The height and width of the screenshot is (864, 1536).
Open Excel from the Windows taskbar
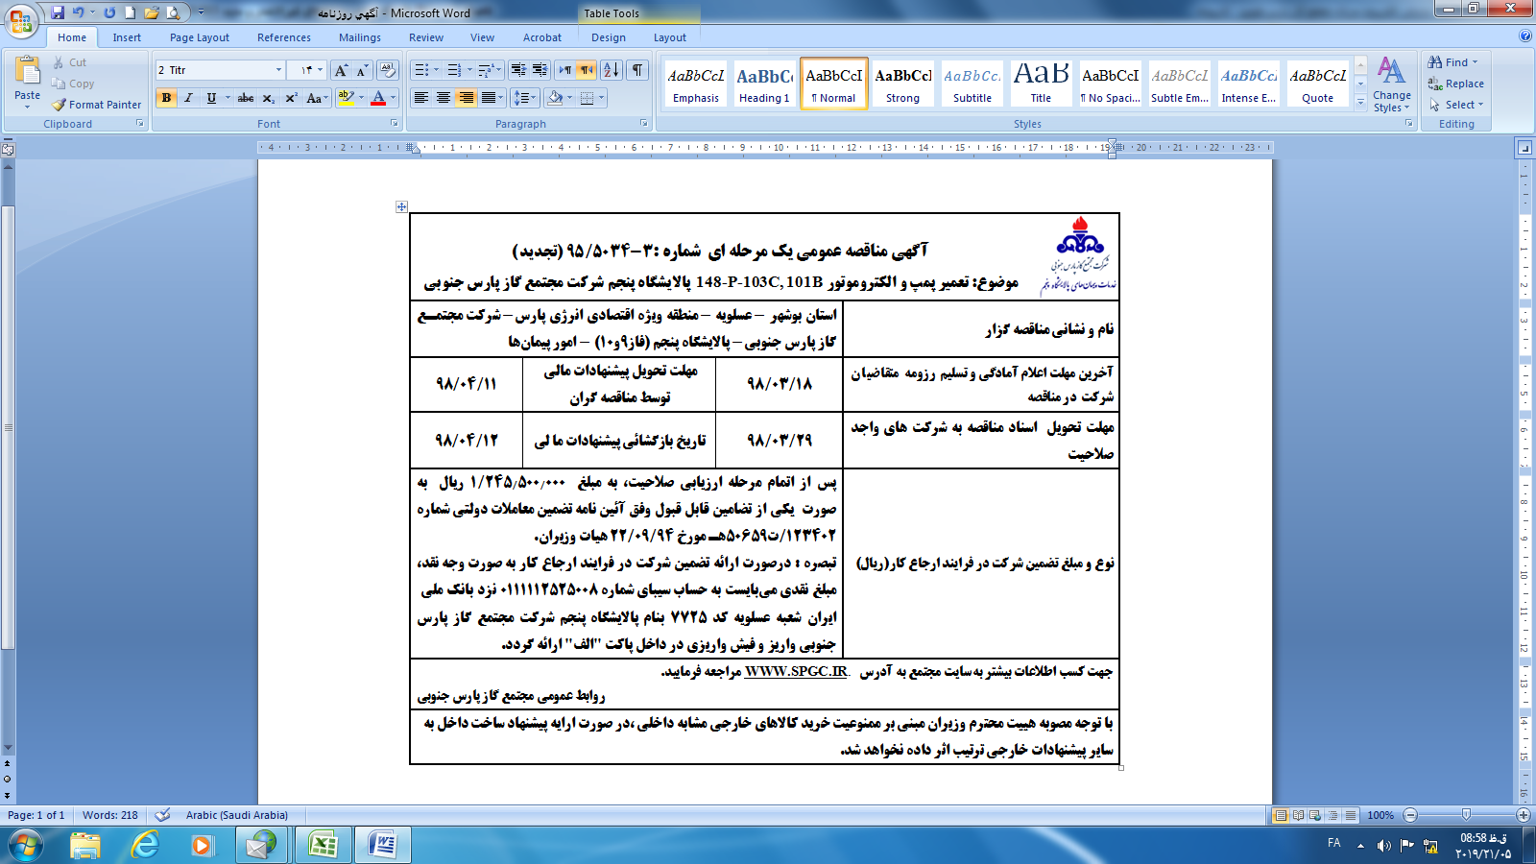click(324, 845)
